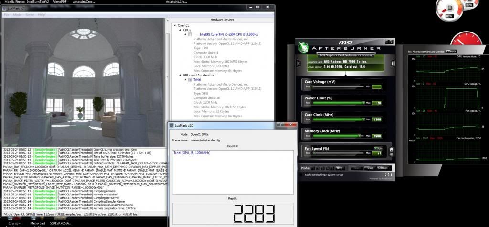This screenshot has width=489, height=227.
Task: Click the LuxMark title bar app icon
Action: coord(4,8)
